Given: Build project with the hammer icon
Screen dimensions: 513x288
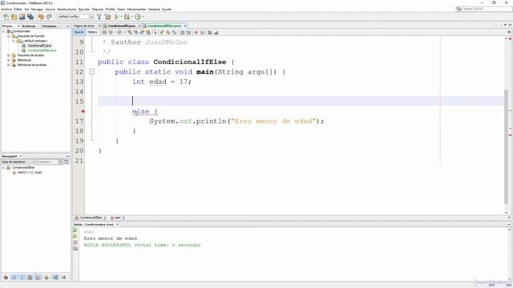Looking at the screenshot, I should click(99, 17).
